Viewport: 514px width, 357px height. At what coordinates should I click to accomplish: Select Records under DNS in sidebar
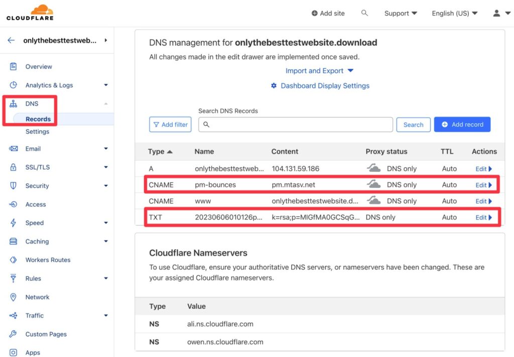38,119
